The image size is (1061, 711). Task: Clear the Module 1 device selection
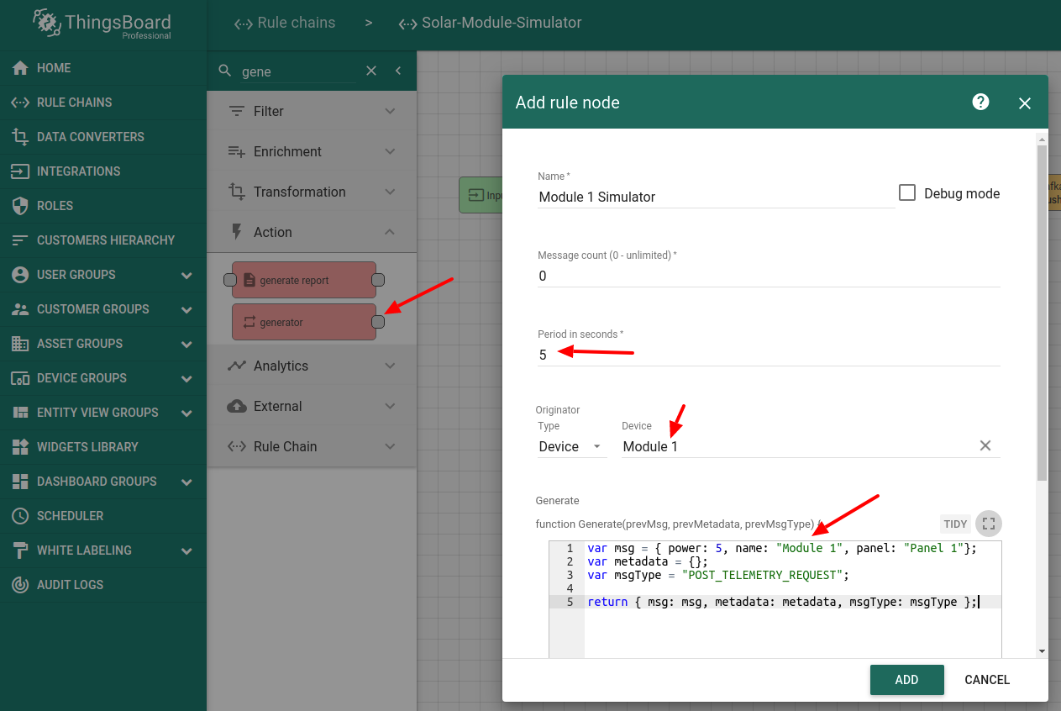point(985,445)
